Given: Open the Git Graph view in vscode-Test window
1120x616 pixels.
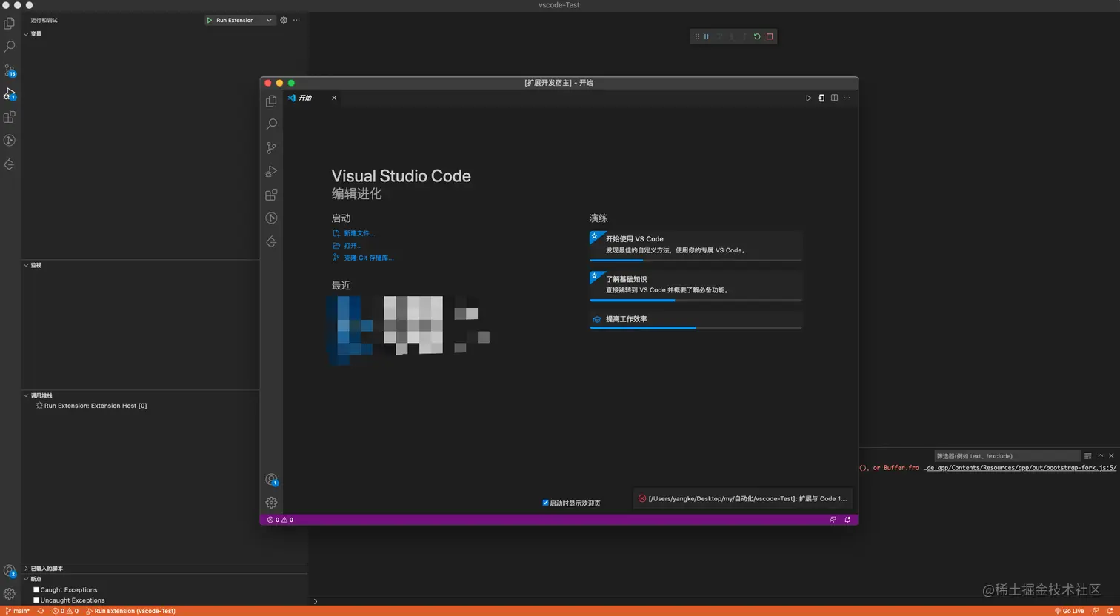Looking at the screenshot, I should click(x=10, y=141).
